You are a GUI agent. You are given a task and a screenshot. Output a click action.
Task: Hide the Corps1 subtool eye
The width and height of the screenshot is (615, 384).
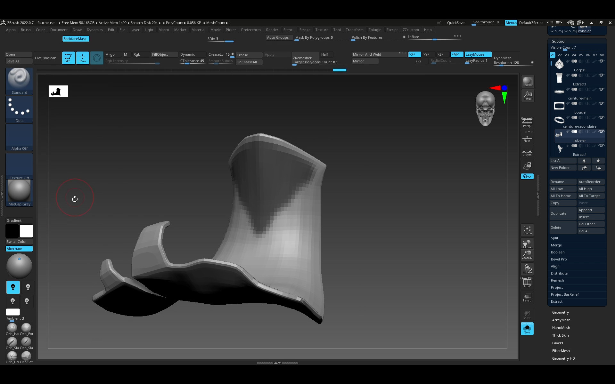point(602,61)
